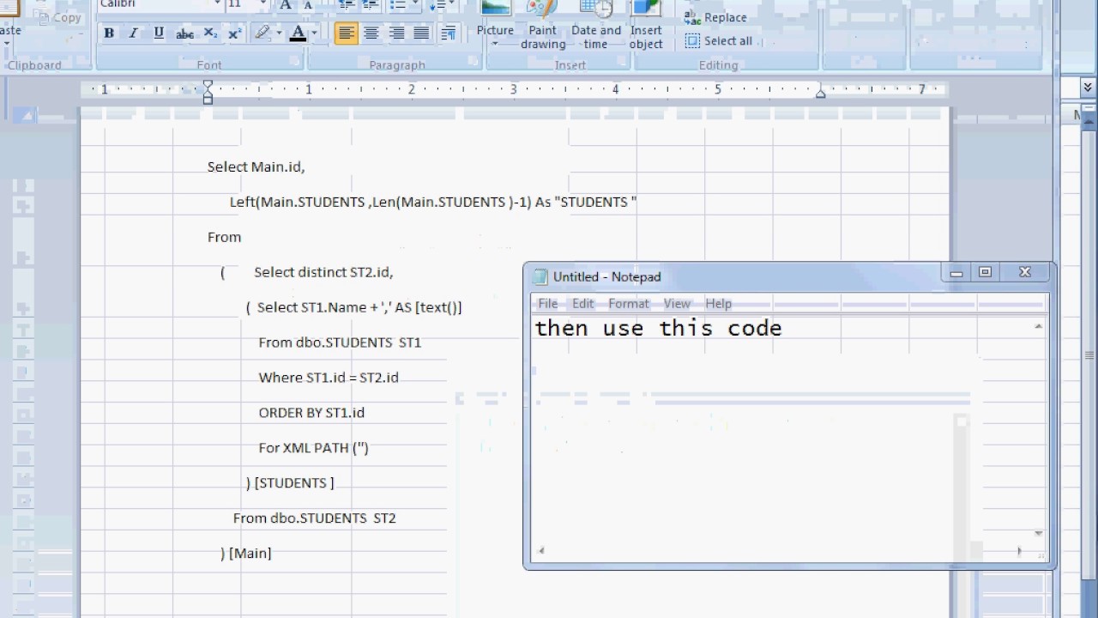The image size is (1098, 618).
Task: Center-align the paragraph
Action: (x=371, y=33)
